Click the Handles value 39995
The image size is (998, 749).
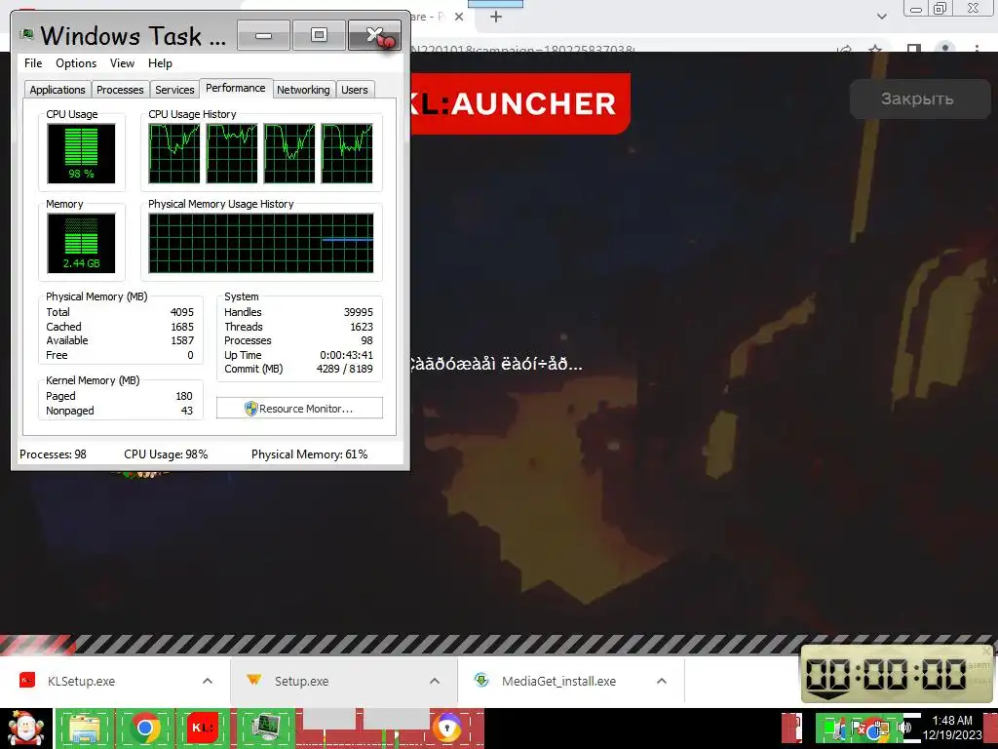pyautogui.click(x=359, y=312)
